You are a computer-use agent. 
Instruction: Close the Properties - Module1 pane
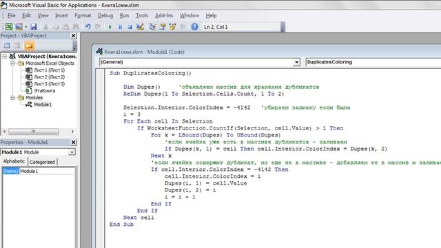click(x=74, y=143)
